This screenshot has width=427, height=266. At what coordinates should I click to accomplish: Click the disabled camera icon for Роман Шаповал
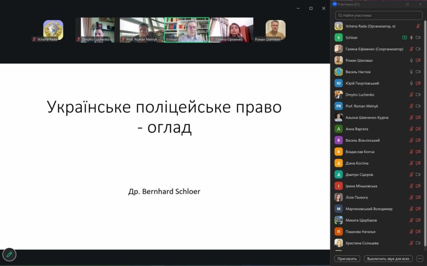[418, 60]
